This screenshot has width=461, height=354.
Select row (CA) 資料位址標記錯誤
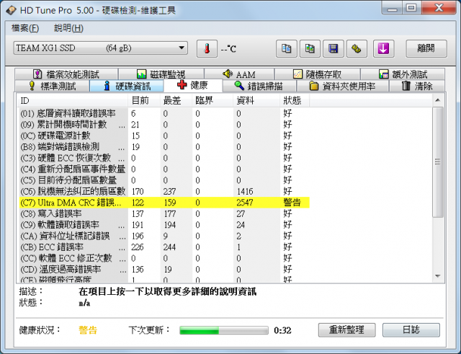[x=164, y=236]
